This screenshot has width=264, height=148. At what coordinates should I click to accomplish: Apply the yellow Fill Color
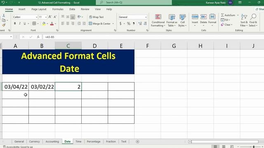pyautogui.click(x=44, y=23)
